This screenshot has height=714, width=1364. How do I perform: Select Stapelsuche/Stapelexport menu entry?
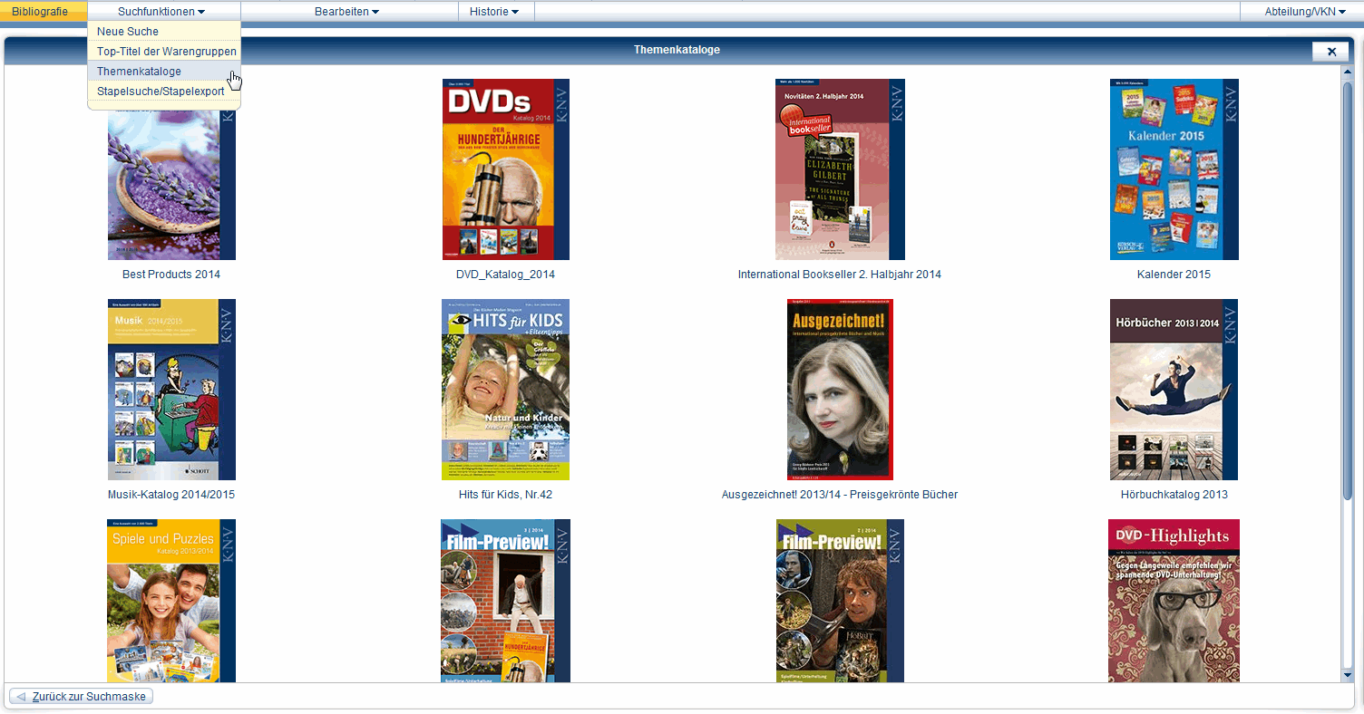coord(161,91)
